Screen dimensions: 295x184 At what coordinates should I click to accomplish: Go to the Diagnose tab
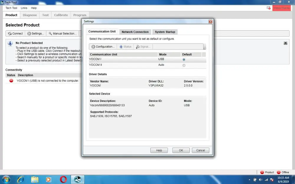[30, 15]
